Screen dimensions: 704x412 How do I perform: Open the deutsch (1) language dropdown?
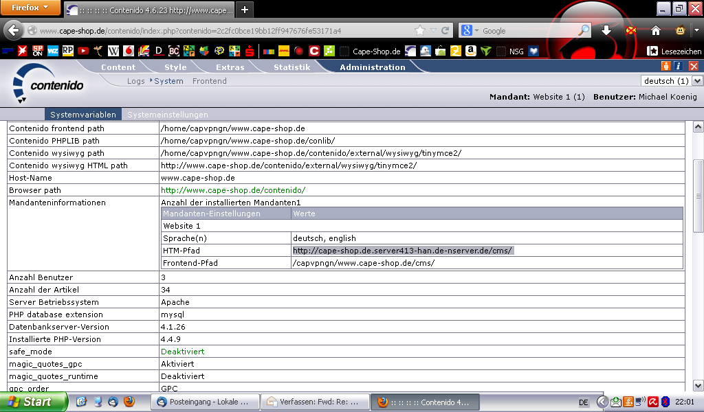click(672, 81)
